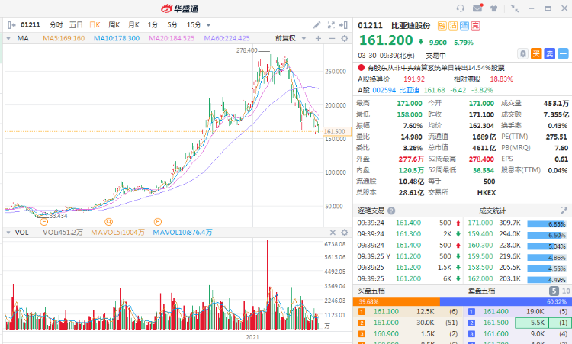Select the 5分 five-minute tab

(x=172, y=25)
